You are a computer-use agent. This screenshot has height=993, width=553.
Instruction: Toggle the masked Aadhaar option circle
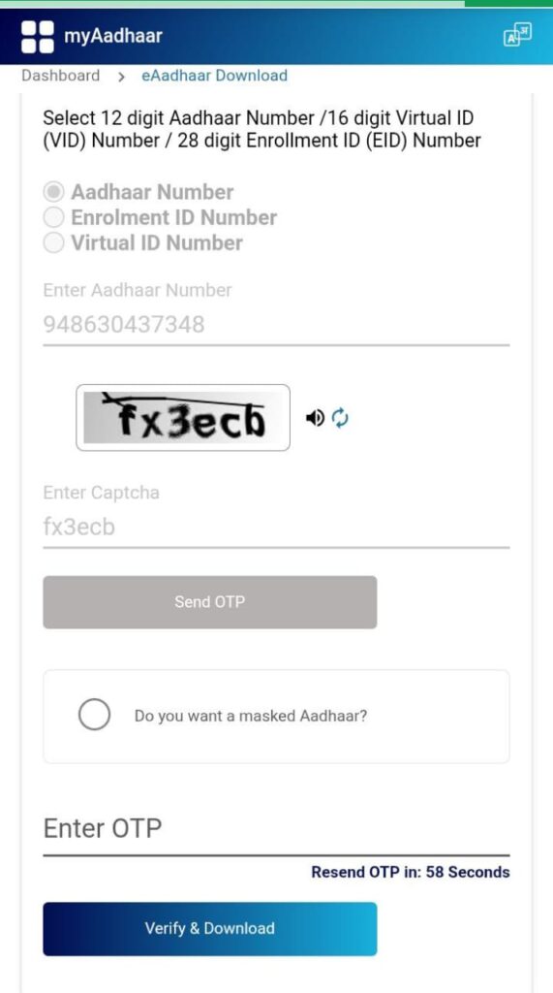point(94,715)
